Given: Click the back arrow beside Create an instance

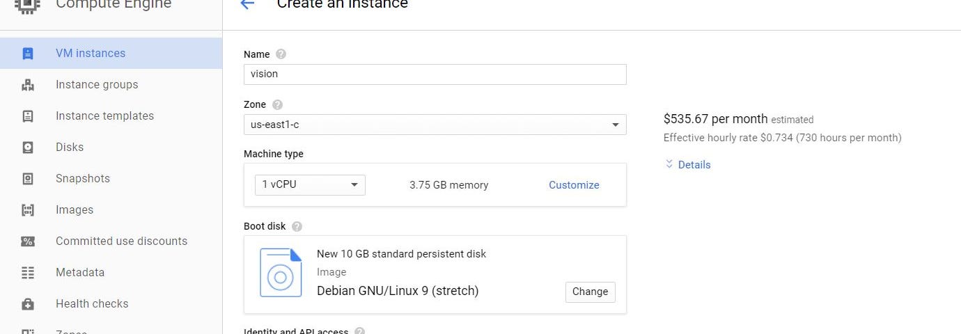Looking at the screenshot, I should point(247,4).
